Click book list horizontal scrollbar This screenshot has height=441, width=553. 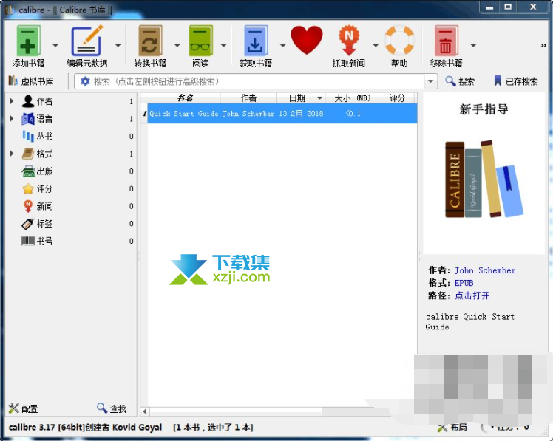(x=236, y=411)
